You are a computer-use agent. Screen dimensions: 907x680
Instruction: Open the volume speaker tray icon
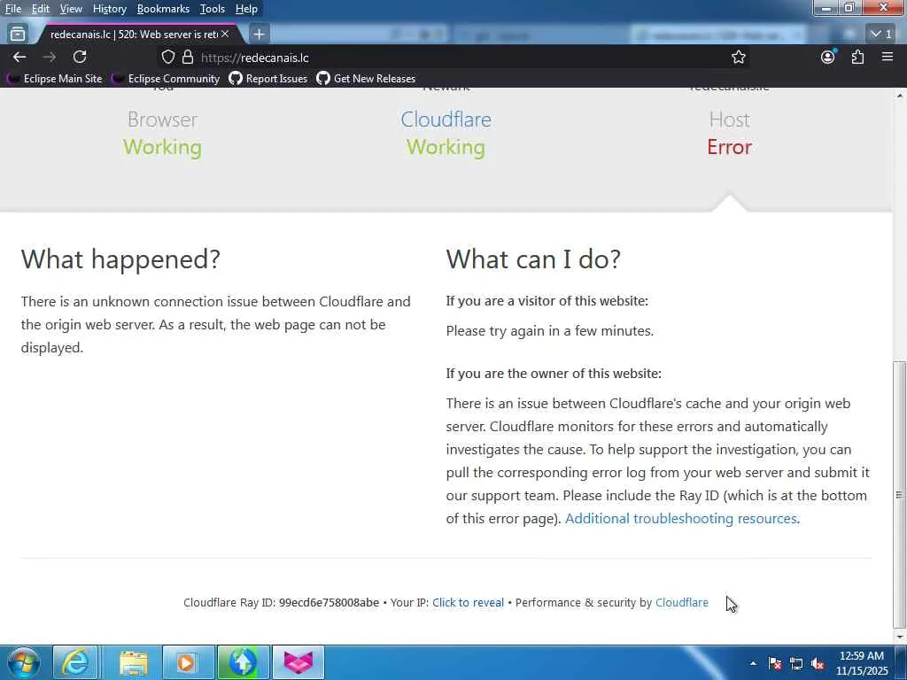pos(818,663)
